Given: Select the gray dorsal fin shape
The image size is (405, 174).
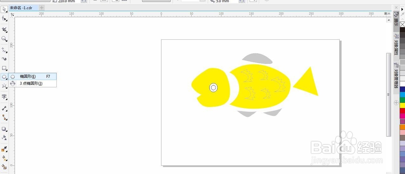Looking at the screenshot, I should pos(257,59).
